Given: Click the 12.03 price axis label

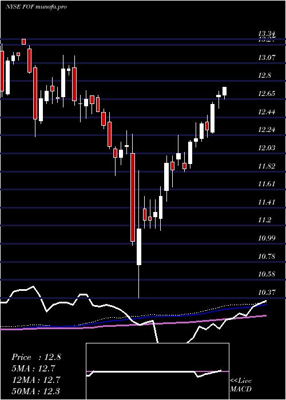Looking at the screenshot, I should click(267, 148).
